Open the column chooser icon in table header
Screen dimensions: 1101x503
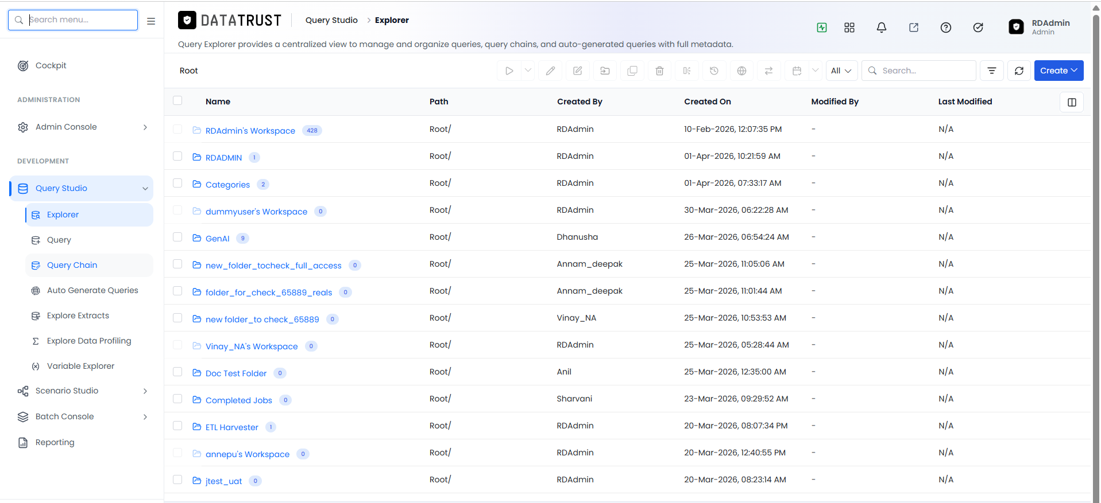pos(1072,102)
